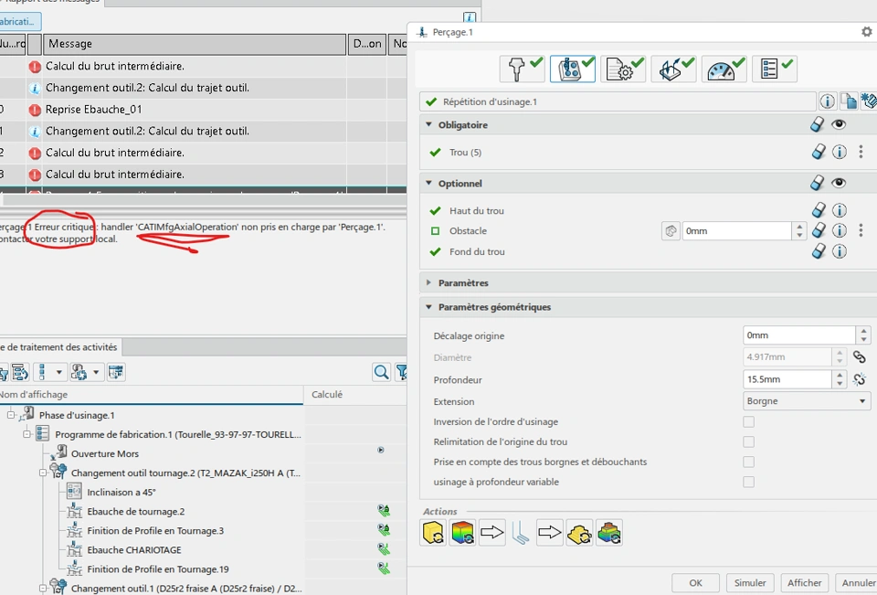Click the second arrow action icon
The height and width of the screenshot is (595, 877).
[x=550, y=532]
